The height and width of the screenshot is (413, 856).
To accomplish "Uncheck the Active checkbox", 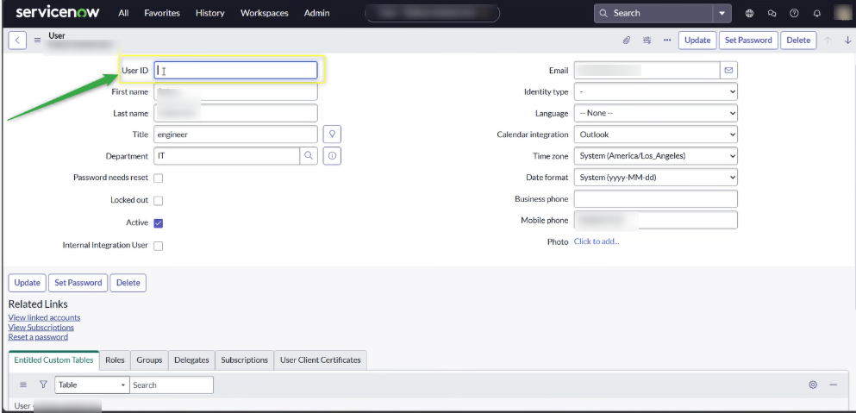I will click(x=159, y=223).
